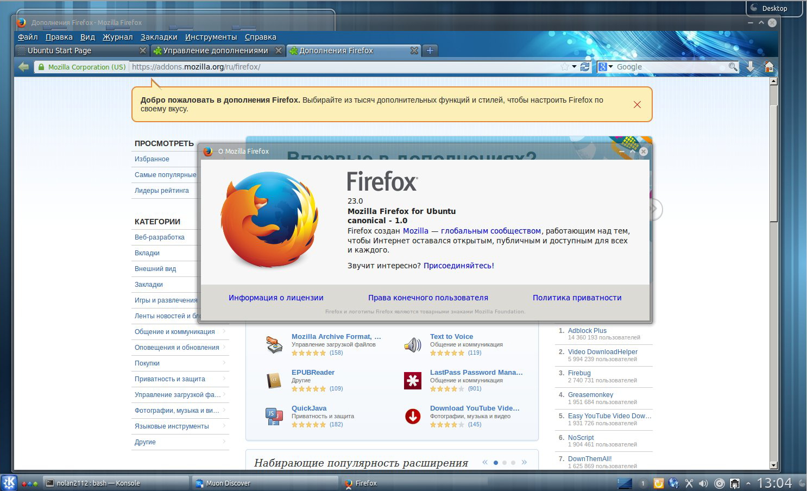Select the second pager dot in trending extensions

[x=505, y=463]
